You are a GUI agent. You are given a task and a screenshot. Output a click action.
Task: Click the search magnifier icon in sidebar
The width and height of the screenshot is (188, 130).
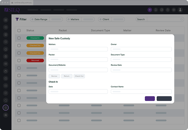[x=6, y=100]
